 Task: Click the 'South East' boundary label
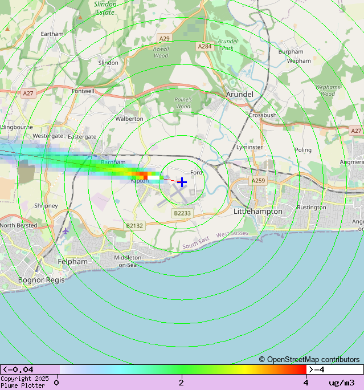click(x=196, y=243)
